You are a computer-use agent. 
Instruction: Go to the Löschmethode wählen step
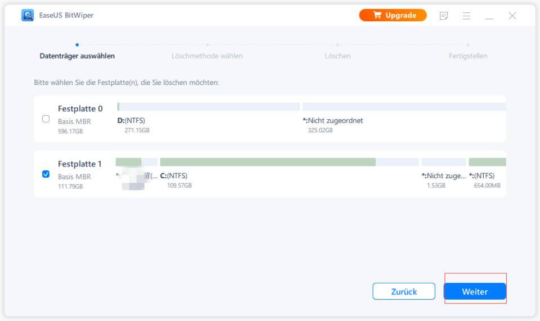[207, 56]
